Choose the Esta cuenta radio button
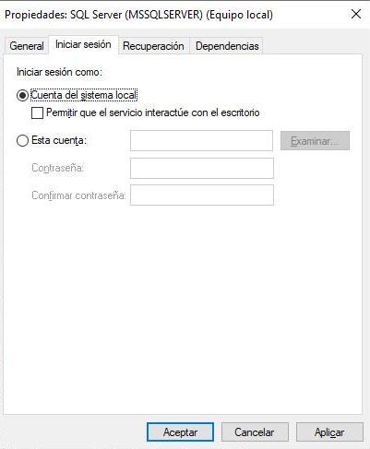Image resolution: width=370 pixels, height=449 pixels. [22, 141]
